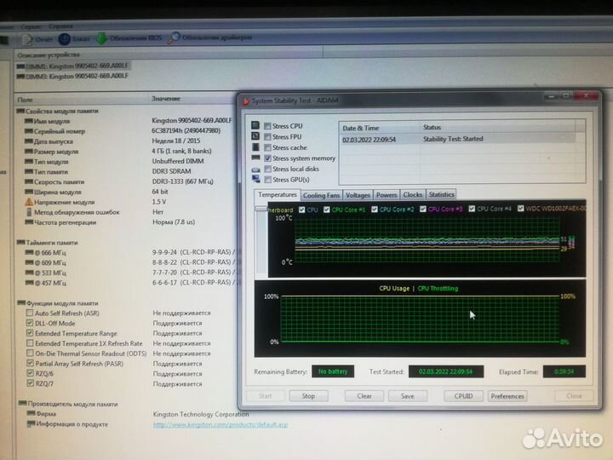The height and width of the screenshot is (460, 613).
Task: Click the icon beside @ 666 МГц timing row
Action: tap(29, 253)
